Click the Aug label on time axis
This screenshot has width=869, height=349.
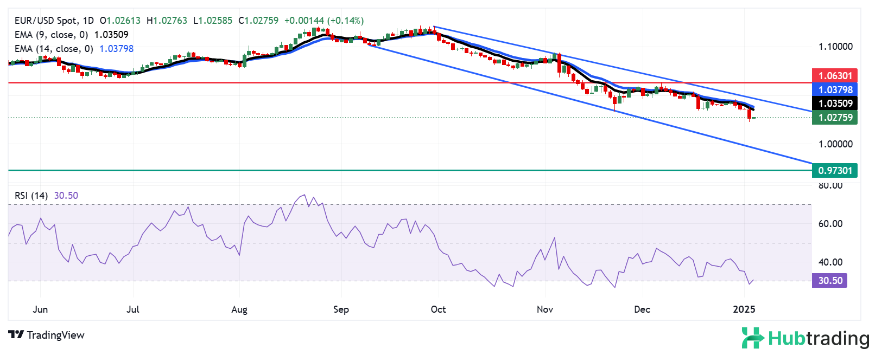239,309
